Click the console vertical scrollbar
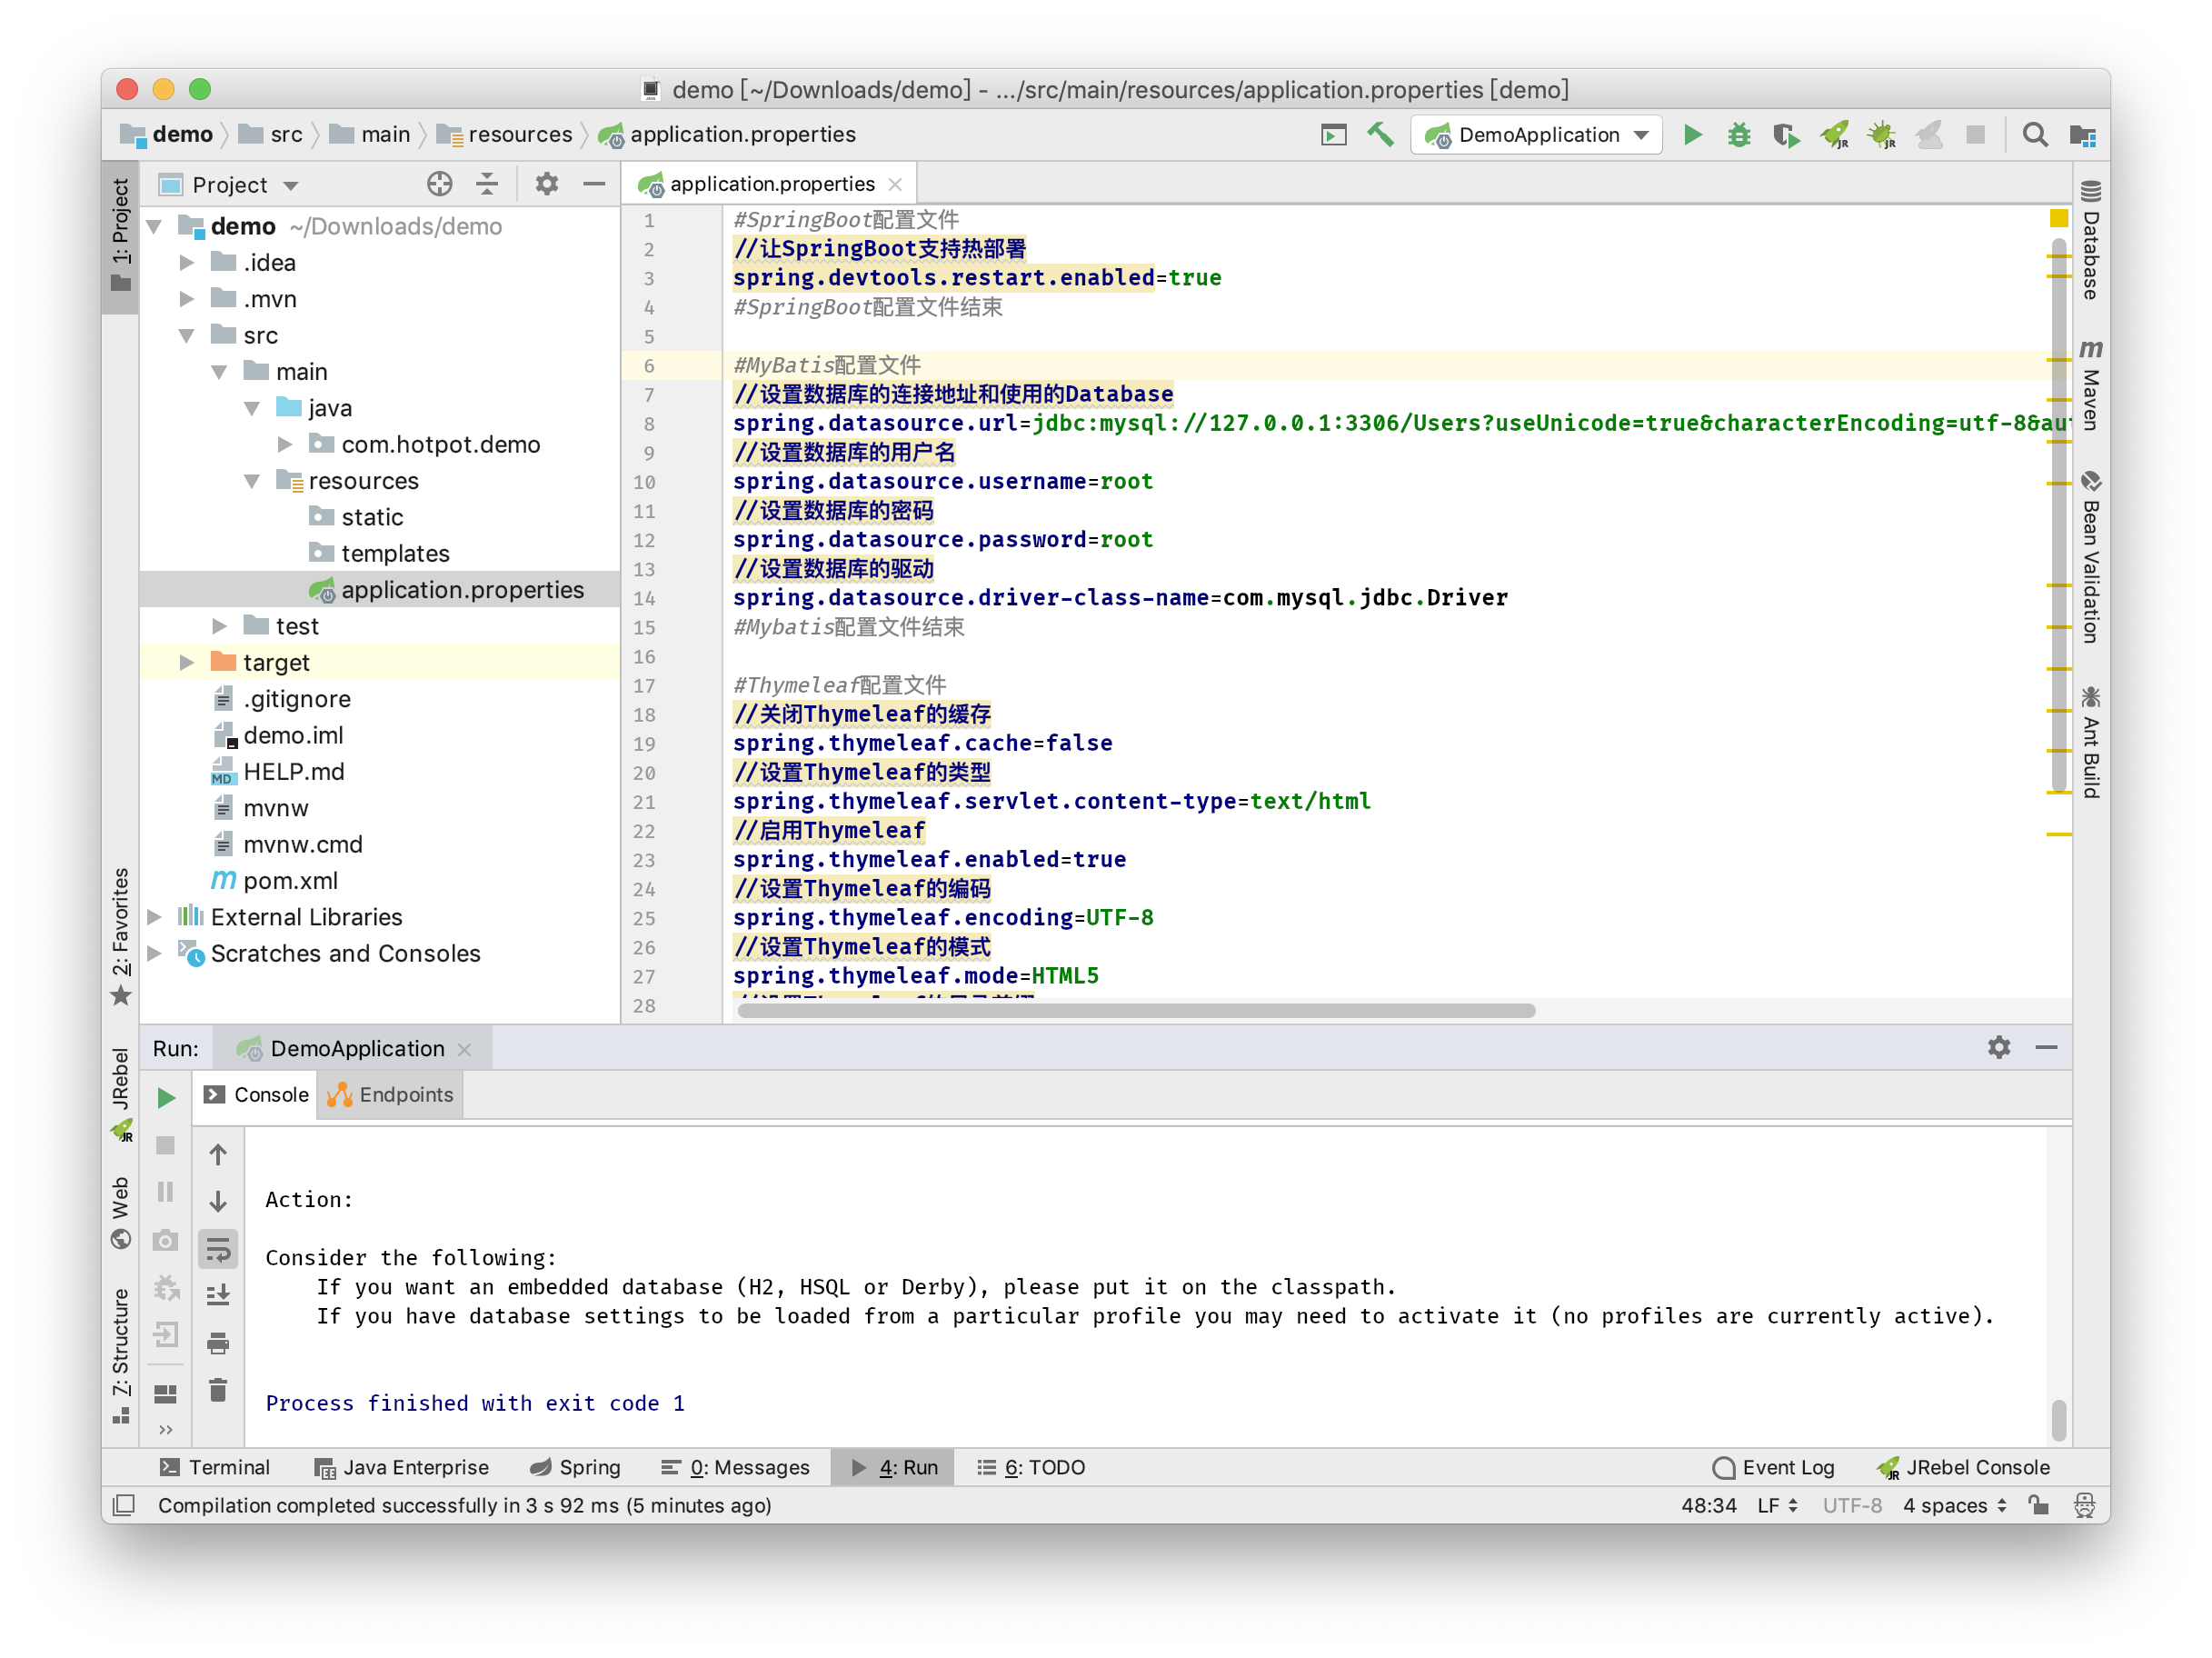The image size is (2212, 1658). click(x=2058, y=1420)
